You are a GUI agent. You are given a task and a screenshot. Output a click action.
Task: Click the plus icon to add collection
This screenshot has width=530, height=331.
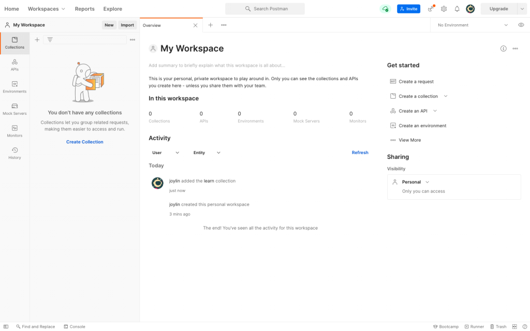[x=37, y=40]
